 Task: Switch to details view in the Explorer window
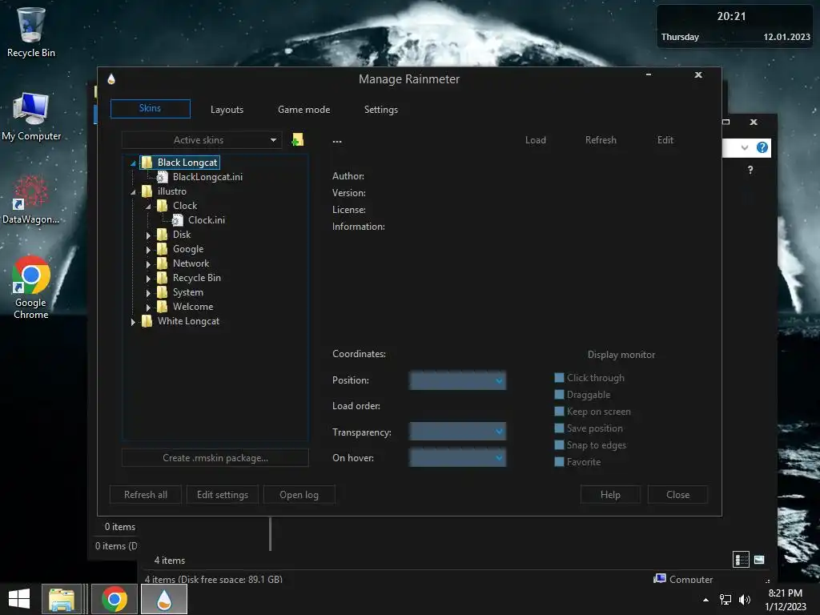pos(741,560)
